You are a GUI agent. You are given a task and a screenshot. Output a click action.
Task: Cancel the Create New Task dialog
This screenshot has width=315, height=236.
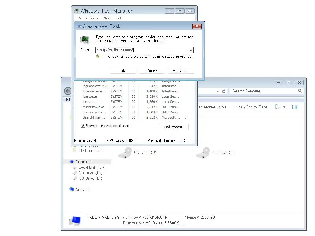coord(152,71)
